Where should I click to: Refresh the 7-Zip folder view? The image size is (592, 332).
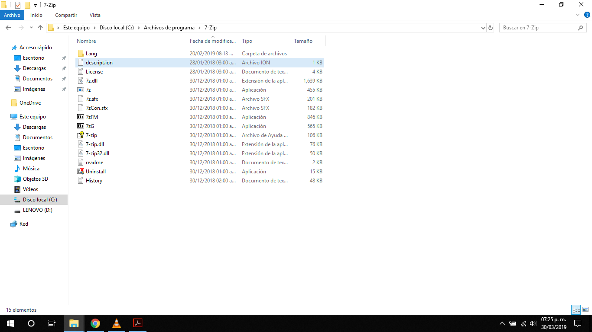[491, 28]
